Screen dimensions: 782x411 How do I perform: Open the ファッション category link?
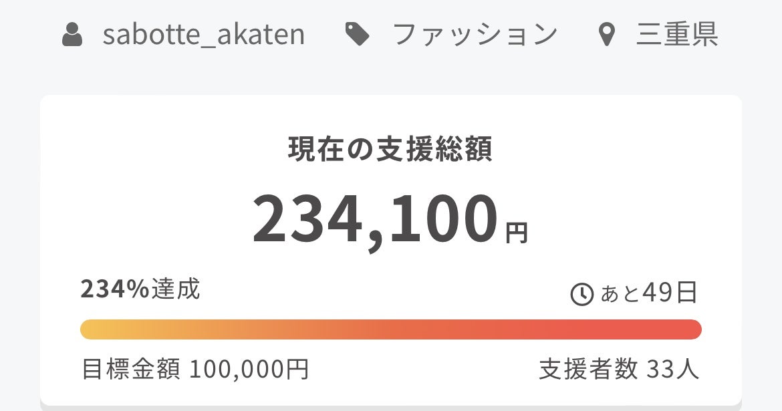pos(475,35)
